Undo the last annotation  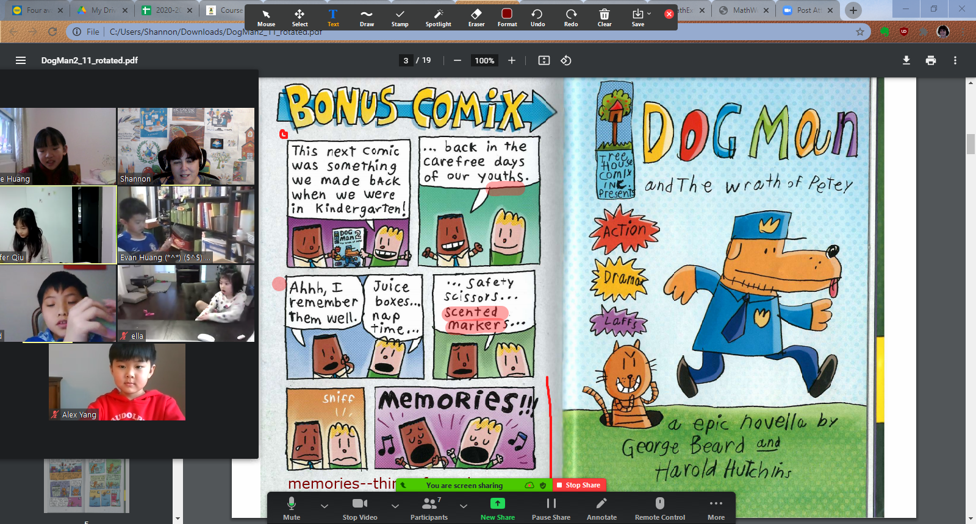pos(537,18)
